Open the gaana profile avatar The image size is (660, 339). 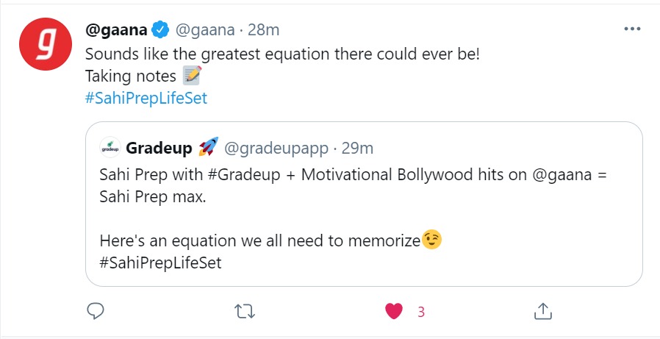pos(44,43)
